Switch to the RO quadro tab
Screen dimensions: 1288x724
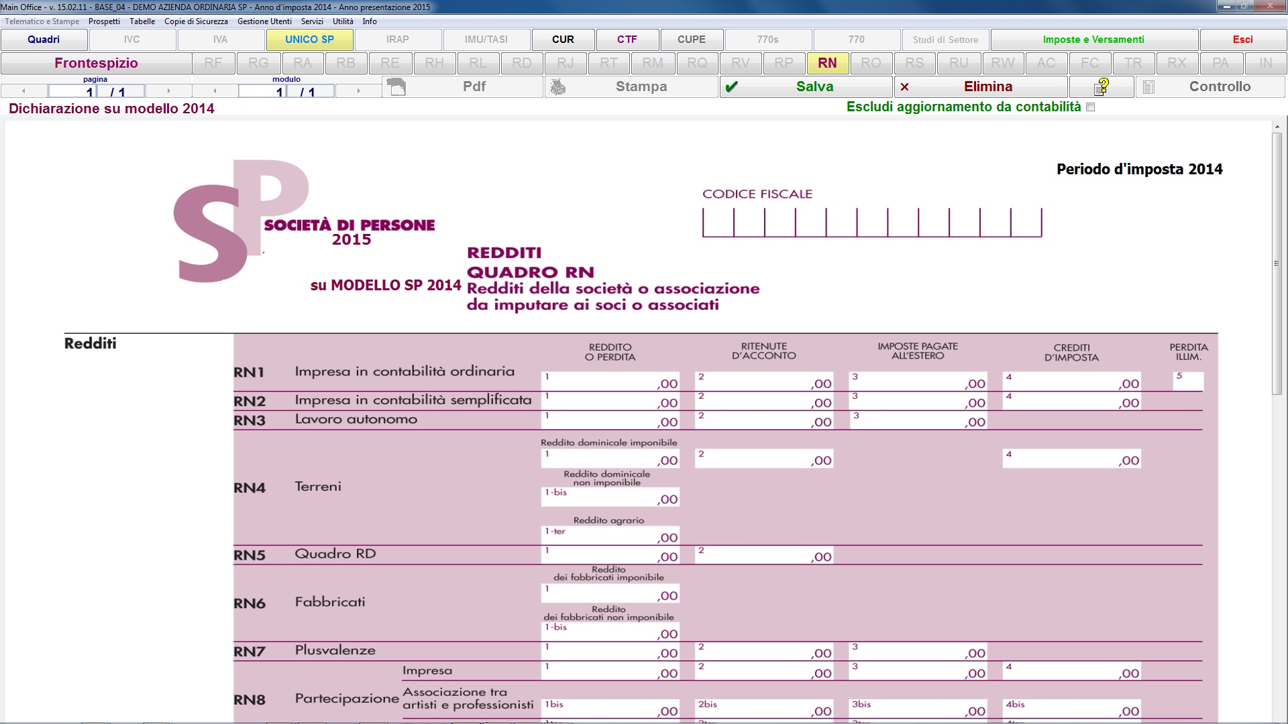point(871,63)
